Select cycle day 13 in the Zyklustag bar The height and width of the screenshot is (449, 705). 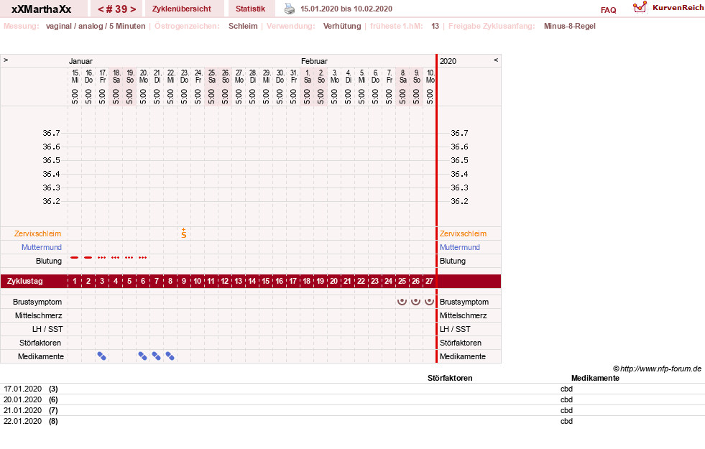[239, 281]
